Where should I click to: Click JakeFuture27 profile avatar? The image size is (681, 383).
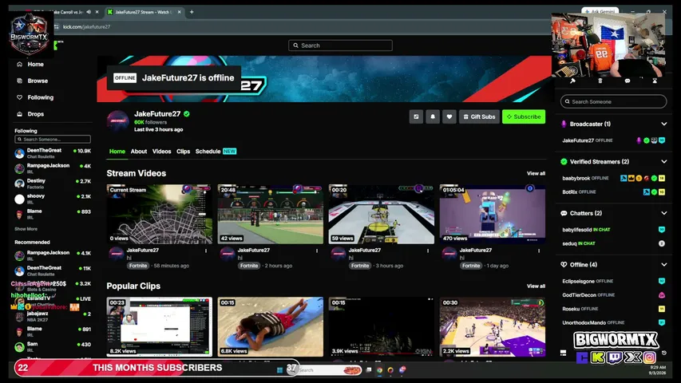click(x=117, y=120)
